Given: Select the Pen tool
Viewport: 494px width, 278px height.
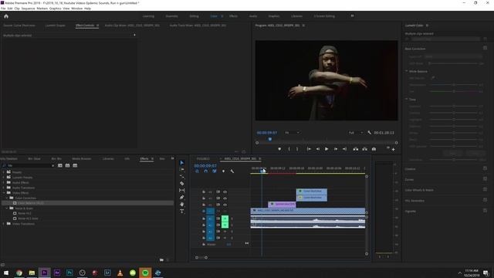Looking at the screenshot, I should (182, 198).
